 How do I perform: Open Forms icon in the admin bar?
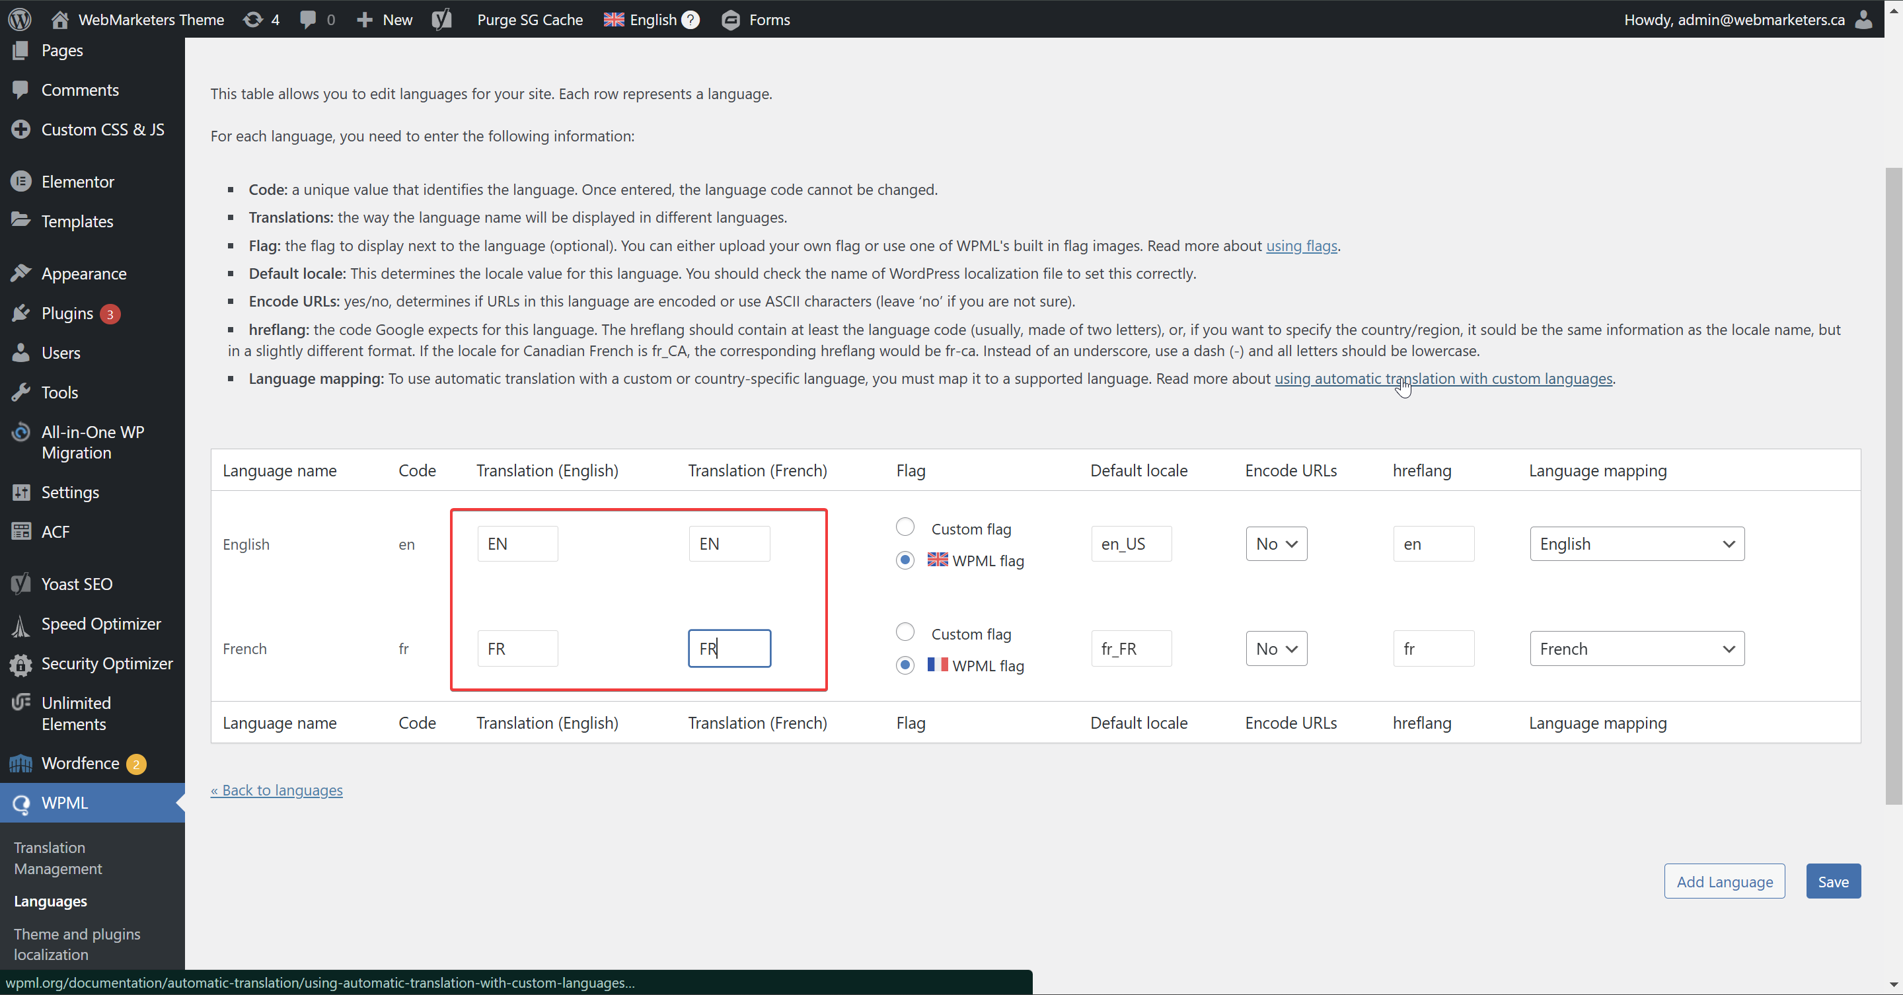click(x=731, y=20)
